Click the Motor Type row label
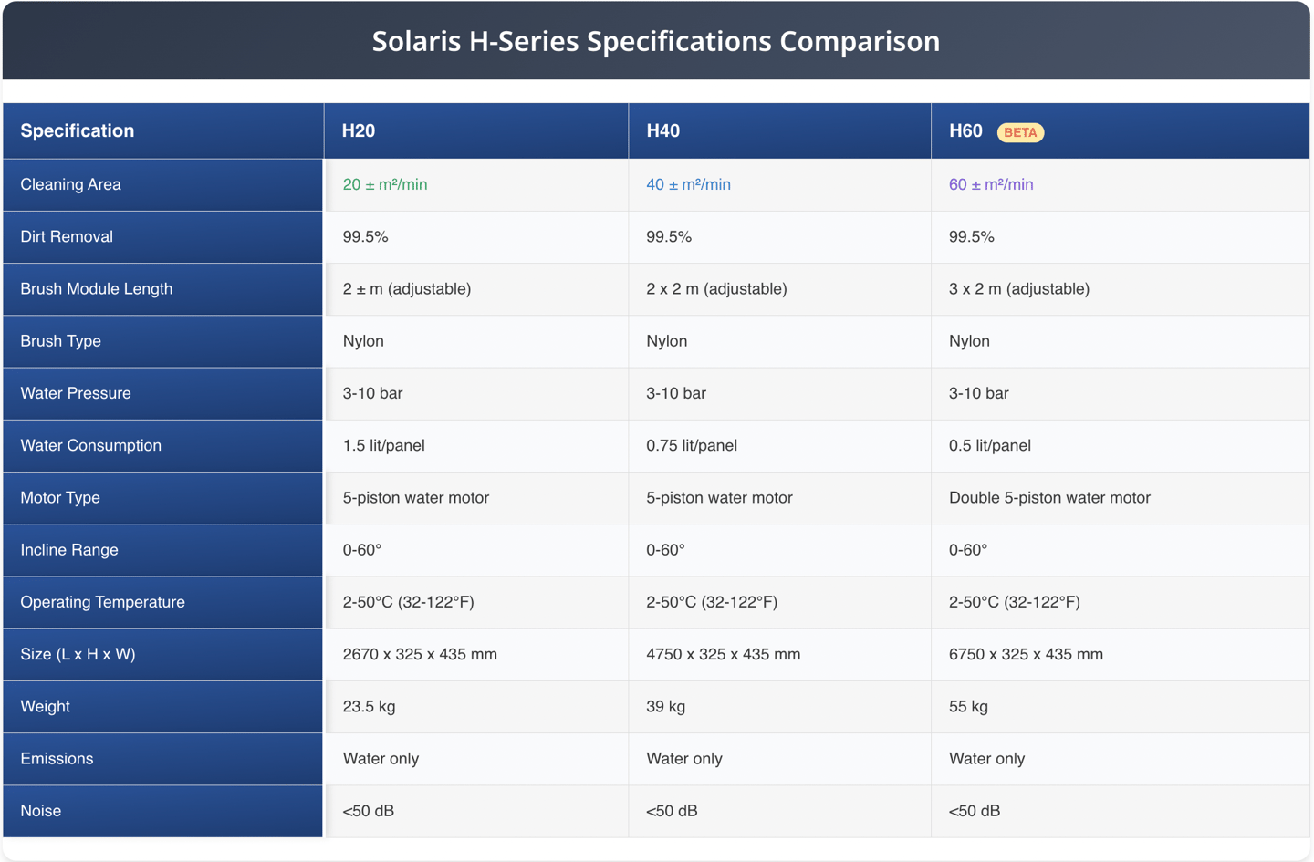The width and height of the screenshot is (1314, 862). tap(60, 498)
